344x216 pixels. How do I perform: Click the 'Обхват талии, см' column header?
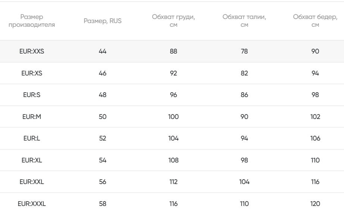pyautogui.click(x=244, y=21)
